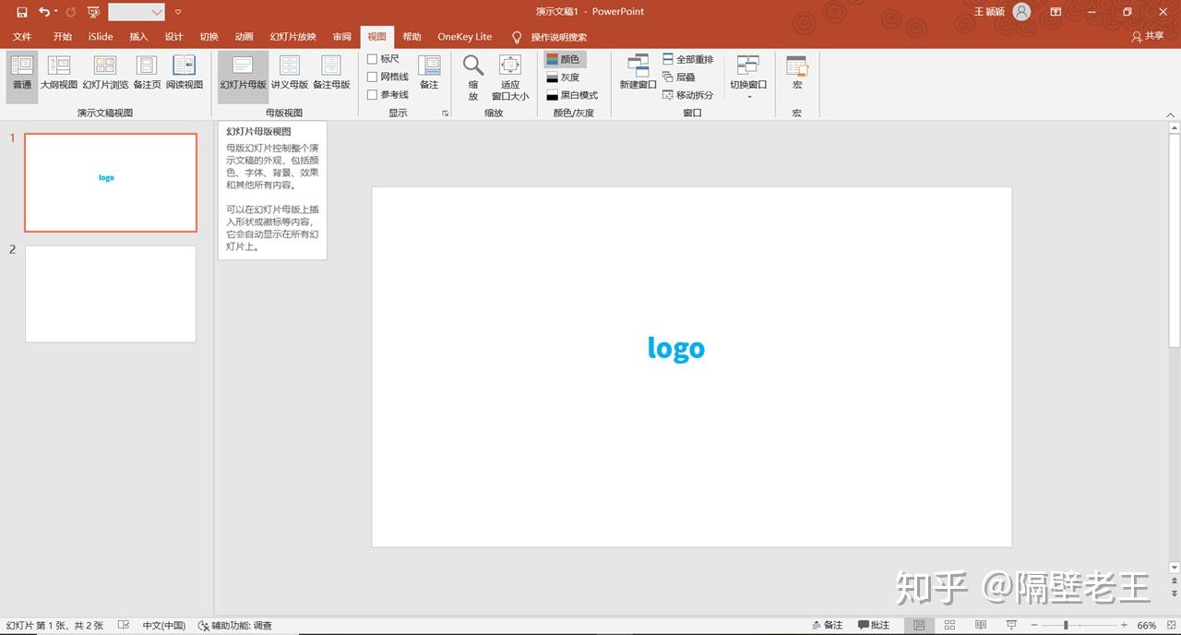
Task: Open the 显示 group dialog launcher
Action: pos(445,114)
